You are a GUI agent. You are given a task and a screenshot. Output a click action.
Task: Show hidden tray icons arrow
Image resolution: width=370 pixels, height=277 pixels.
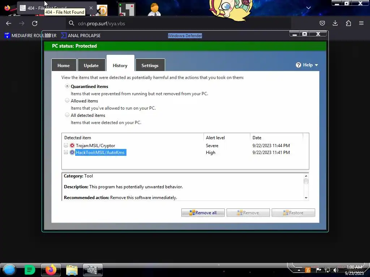coord(299,270)
